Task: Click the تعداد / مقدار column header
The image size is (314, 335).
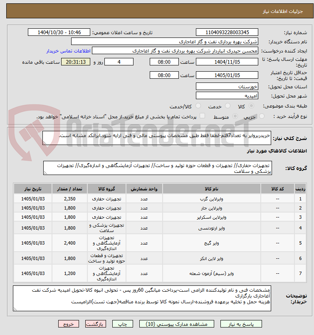Action: point(70,189)
